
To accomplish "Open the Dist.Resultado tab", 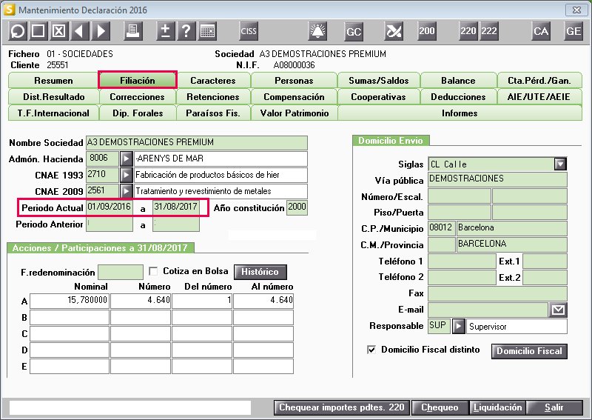I will click(x=53, y=97).
